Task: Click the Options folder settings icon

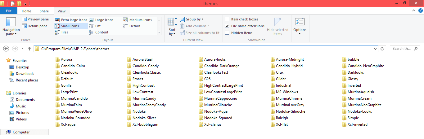Action: coord(300,22)
